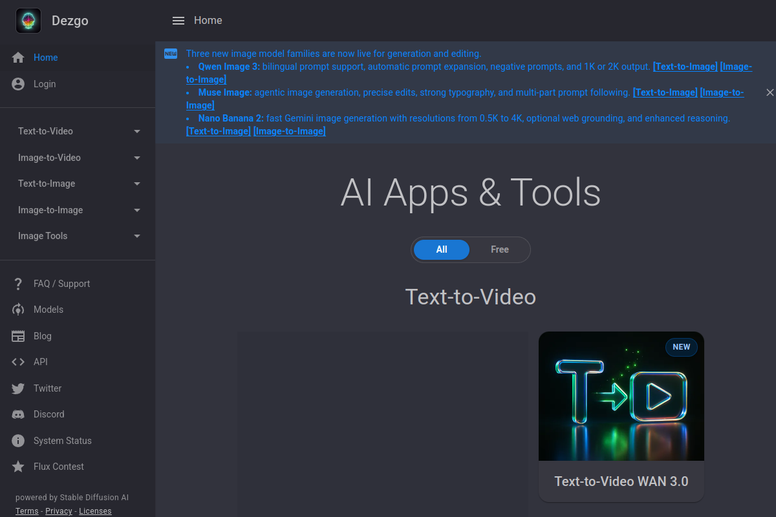Select the Free filter toggle
776x517 pixels.
[x=500, y=249]
